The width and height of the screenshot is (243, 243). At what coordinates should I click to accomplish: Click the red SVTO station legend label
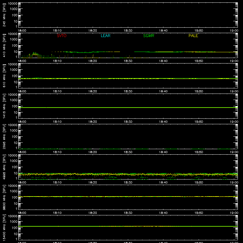point(62,36)
